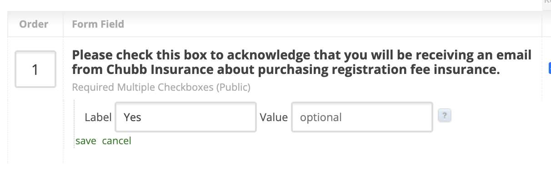Click the Value text label
This screenshot has width=551, height=176.
tap(274, 117)
